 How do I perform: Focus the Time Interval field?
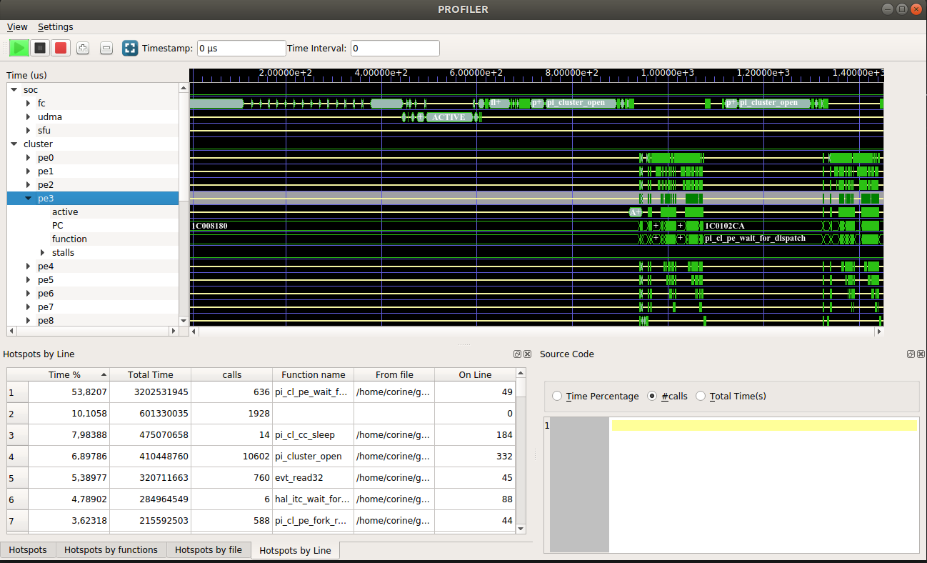tap(395, 49)
